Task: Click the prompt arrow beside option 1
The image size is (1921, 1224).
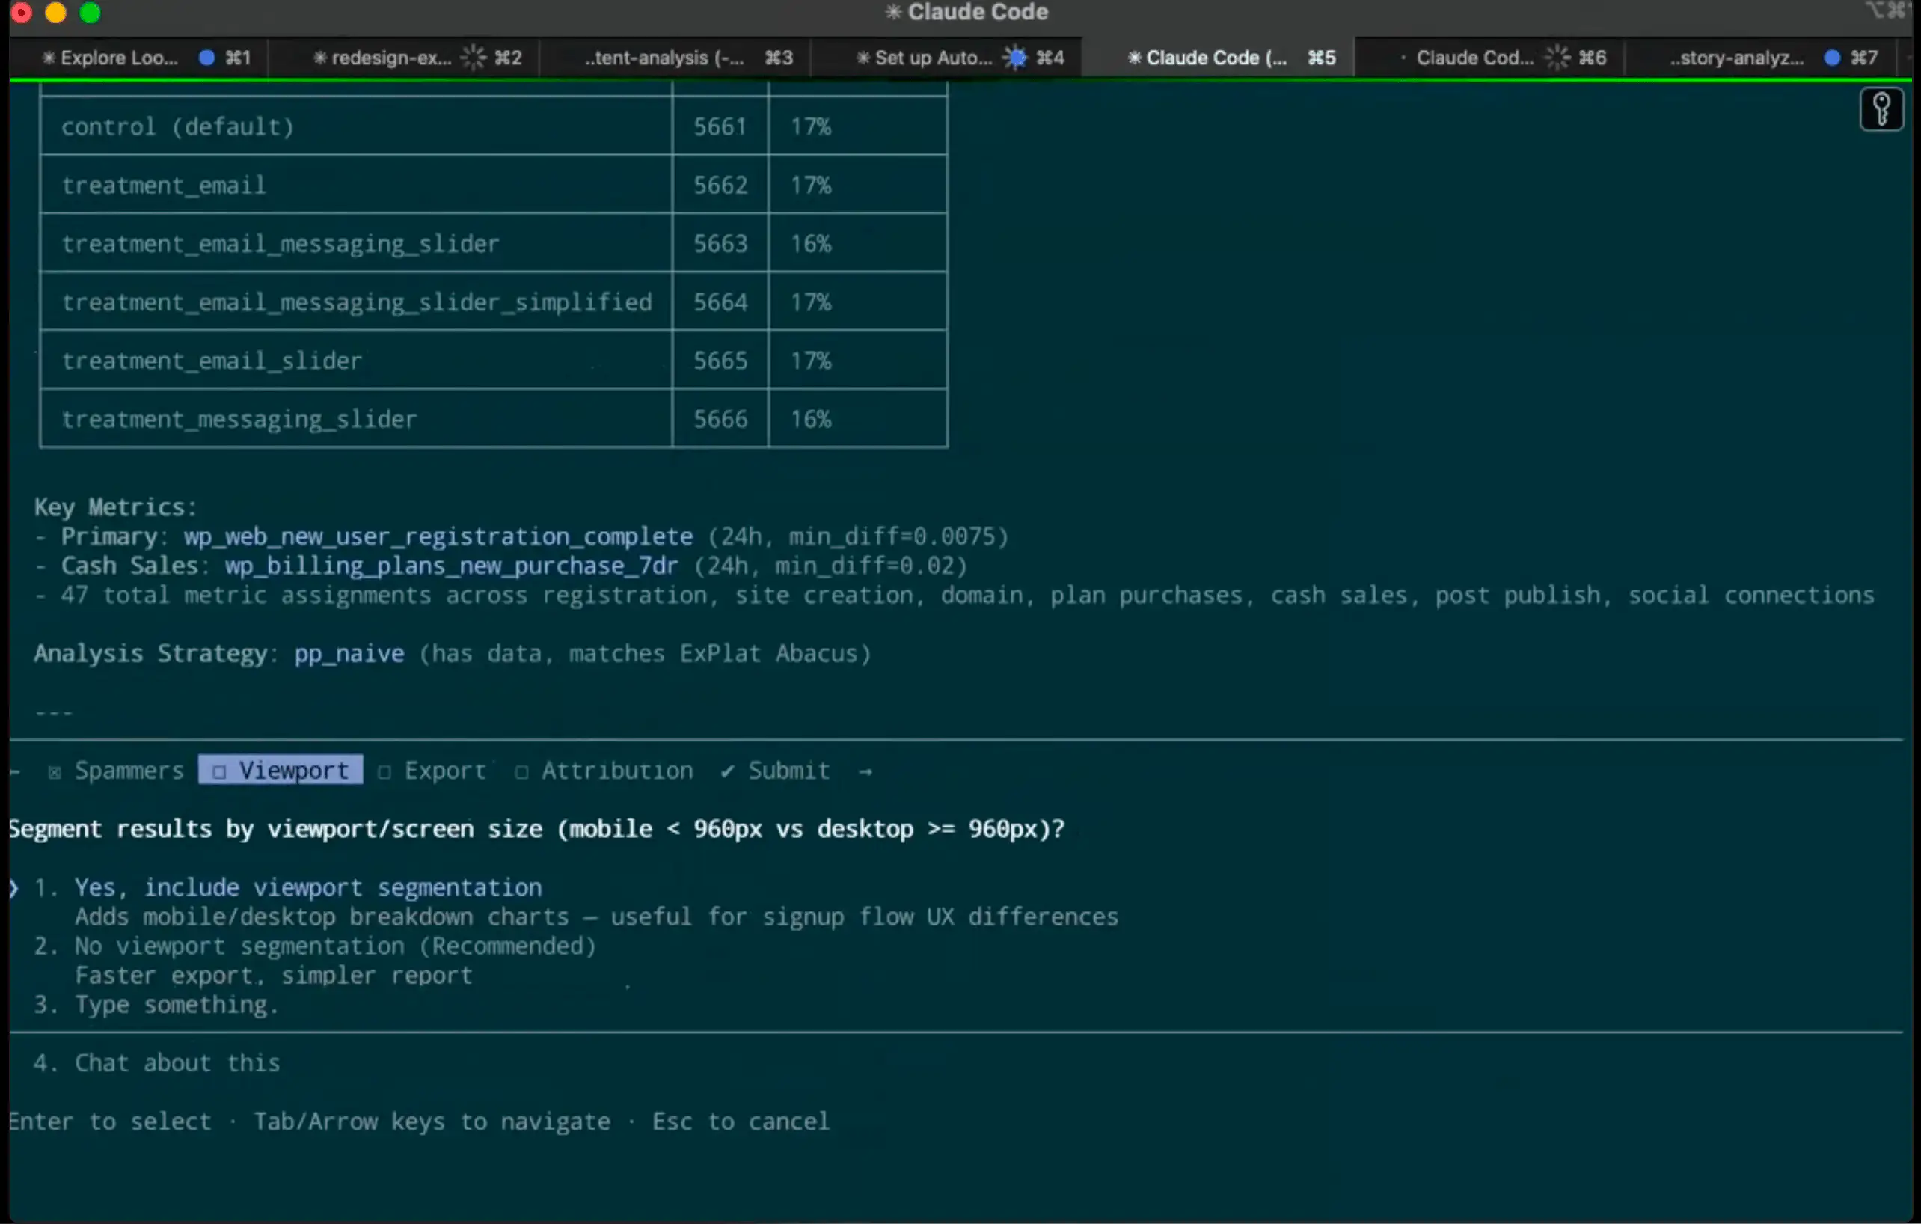Action: click(x=13, y=887)
